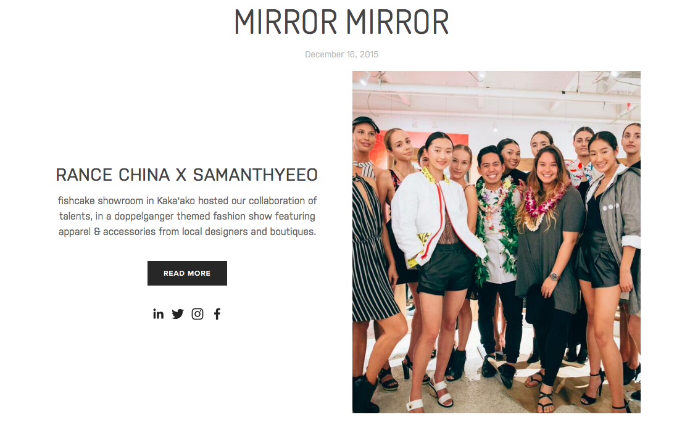Click the December 16, 2015 date
The width and height of the screenshot is (682, 433).
tap(341, 54)
